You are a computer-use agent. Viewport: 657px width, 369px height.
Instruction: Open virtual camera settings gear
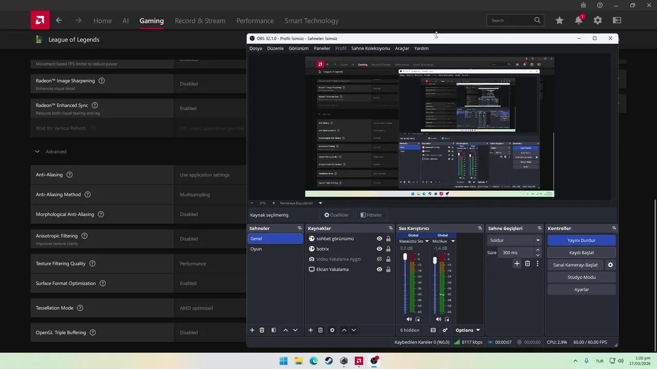610,265
